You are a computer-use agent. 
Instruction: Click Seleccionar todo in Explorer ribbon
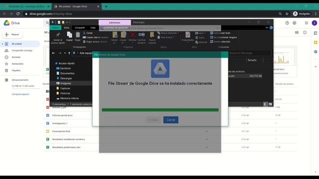coord(220,33)
